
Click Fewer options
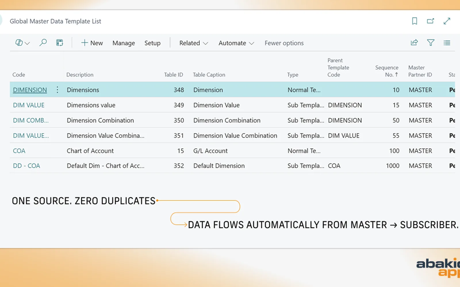coord(284,43)
